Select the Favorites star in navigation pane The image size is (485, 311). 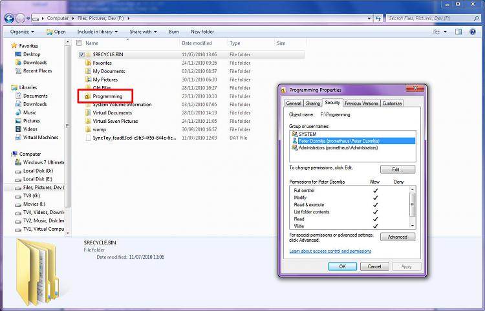click(x=14, y=46)
